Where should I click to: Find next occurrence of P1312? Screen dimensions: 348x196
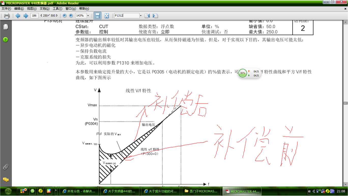155,16
